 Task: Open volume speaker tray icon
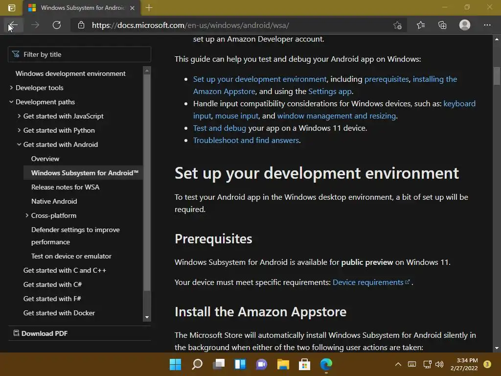tap(439, 364)
